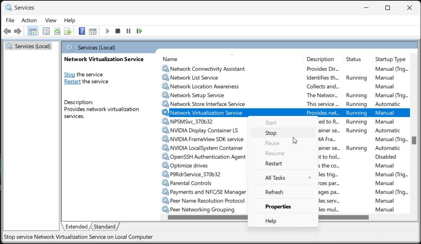The image size is (421, 244).
Task: Click the Show/Hide Console Tree icon
Action: click(32, 31)
